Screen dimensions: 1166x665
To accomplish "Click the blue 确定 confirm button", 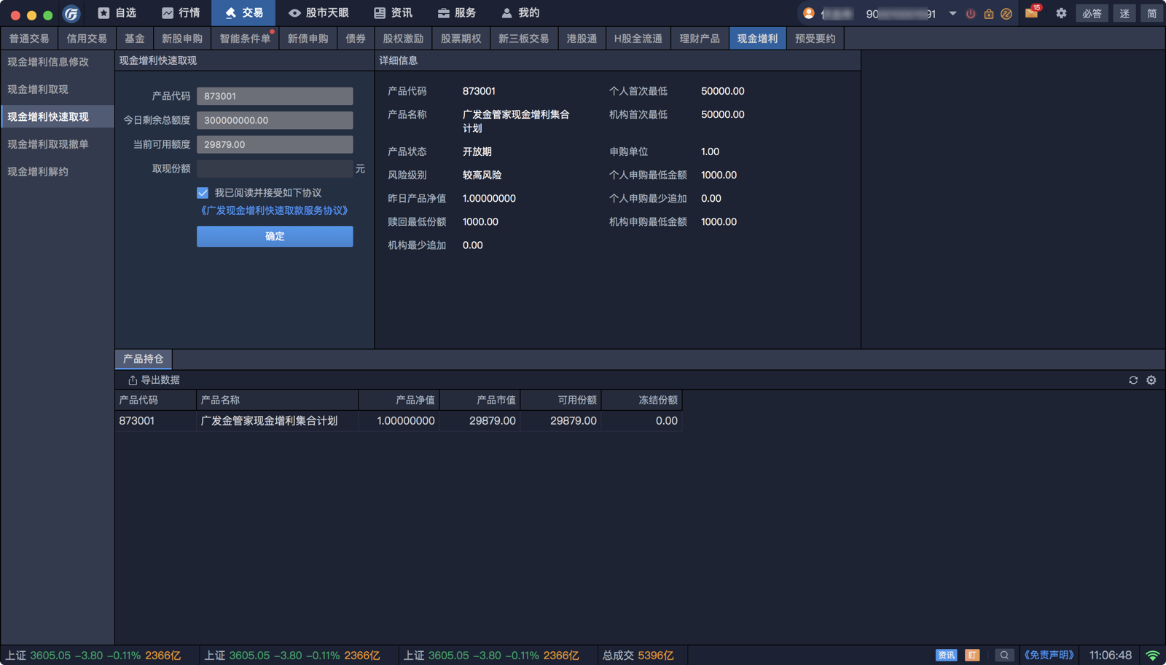I will (x=275, y=236).
